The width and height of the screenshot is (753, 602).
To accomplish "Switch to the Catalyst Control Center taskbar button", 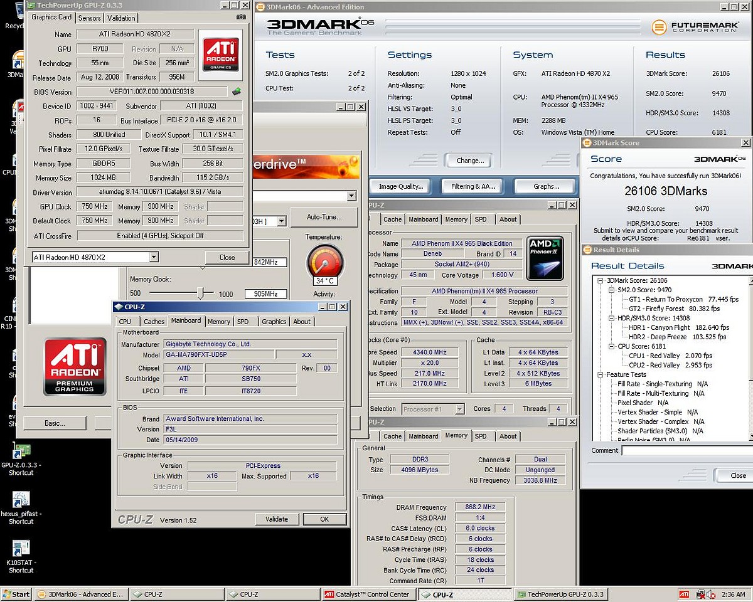I will (x=368, y=594).
